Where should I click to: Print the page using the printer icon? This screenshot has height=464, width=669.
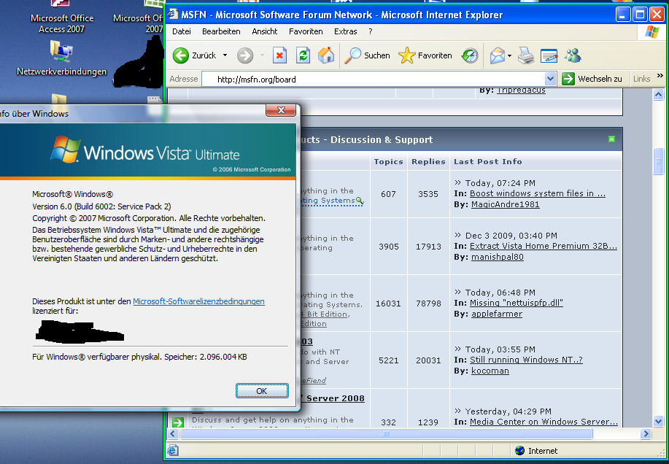(x=526, y=55)
